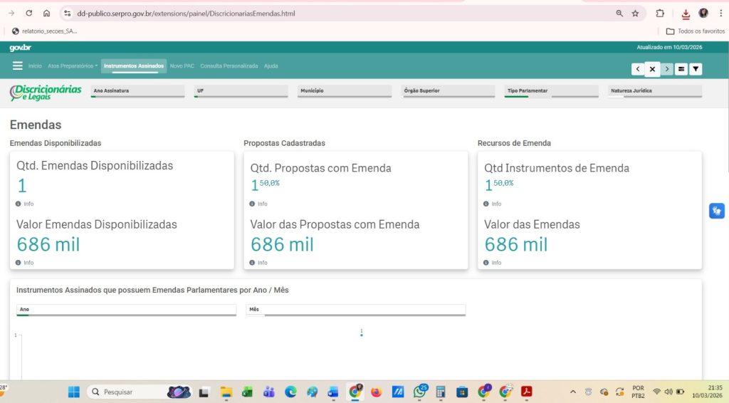729x403 pixels.
Task: Open the Ano Assinatura filter
Action: click(138, 91)
